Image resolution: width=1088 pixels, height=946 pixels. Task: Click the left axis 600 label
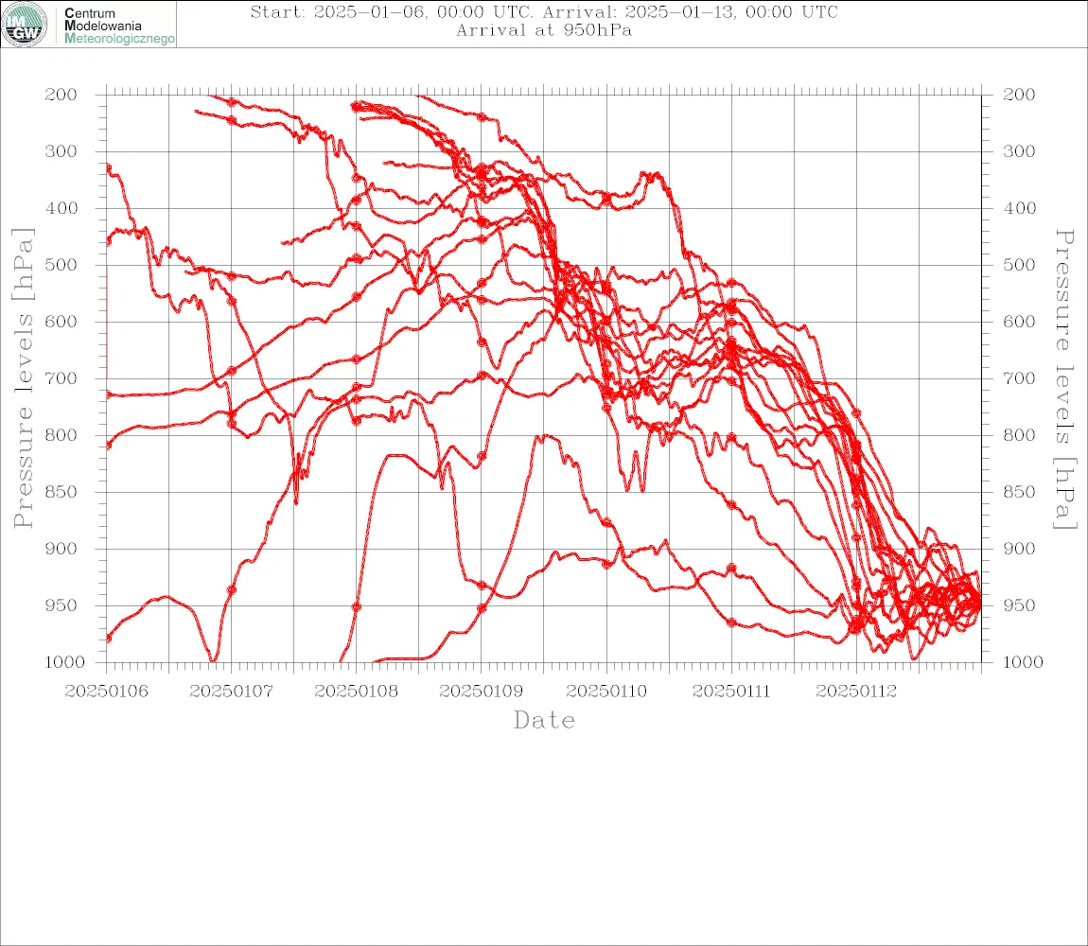[61, 322]
